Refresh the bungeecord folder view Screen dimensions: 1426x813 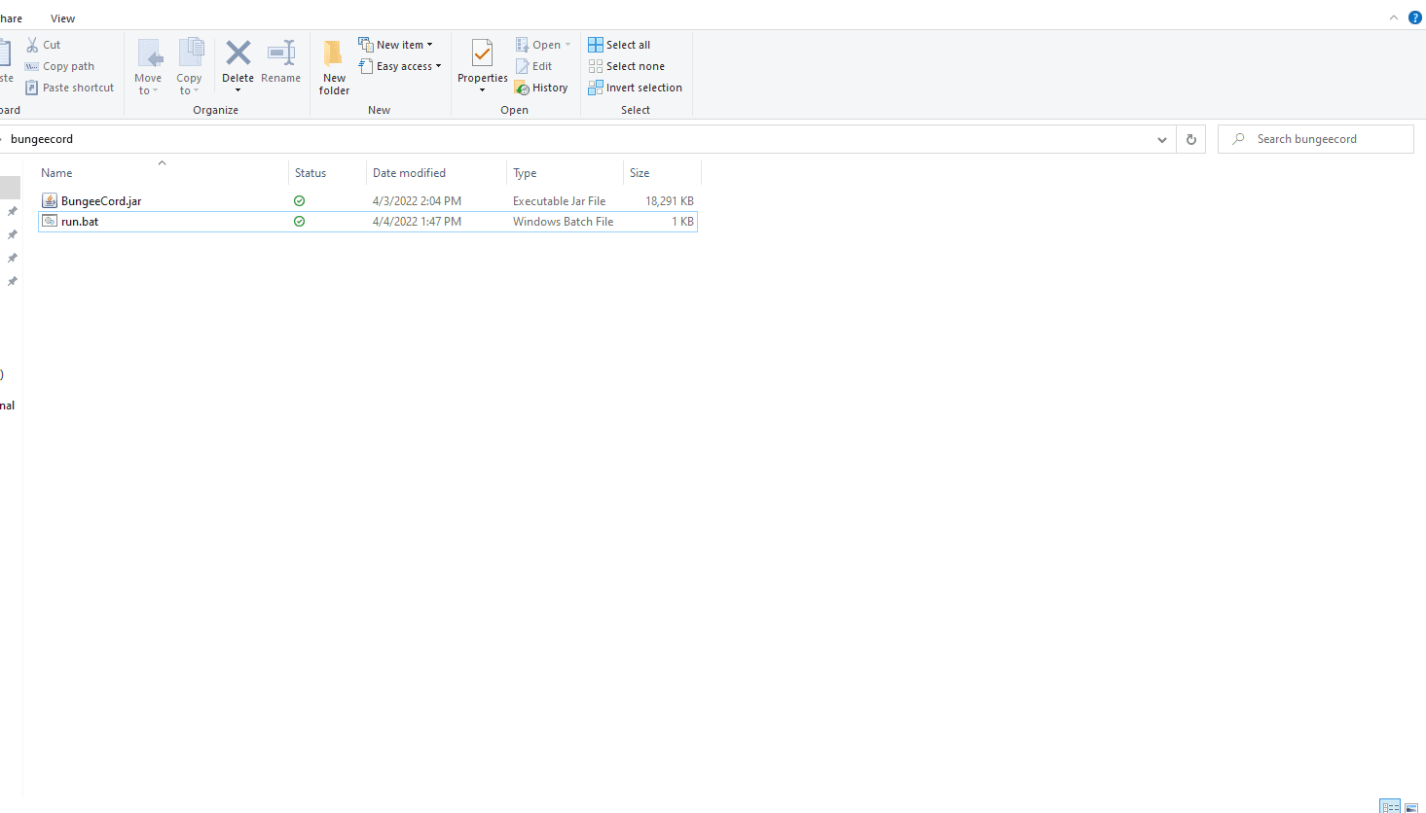1190,139
